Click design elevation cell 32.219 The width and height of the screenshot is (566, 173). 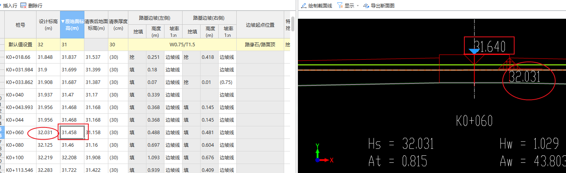pos(48,158)
